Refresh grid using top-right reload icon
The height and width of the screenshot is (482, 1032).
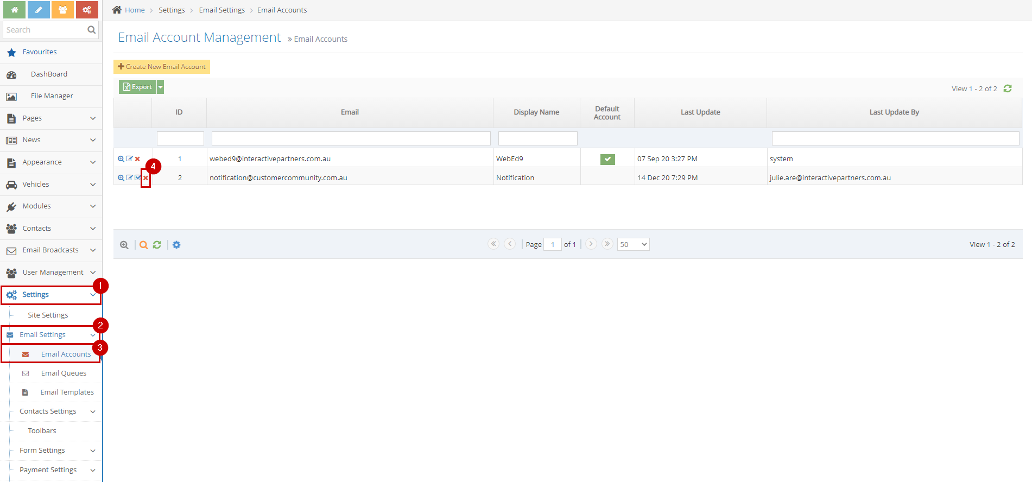1008,88
